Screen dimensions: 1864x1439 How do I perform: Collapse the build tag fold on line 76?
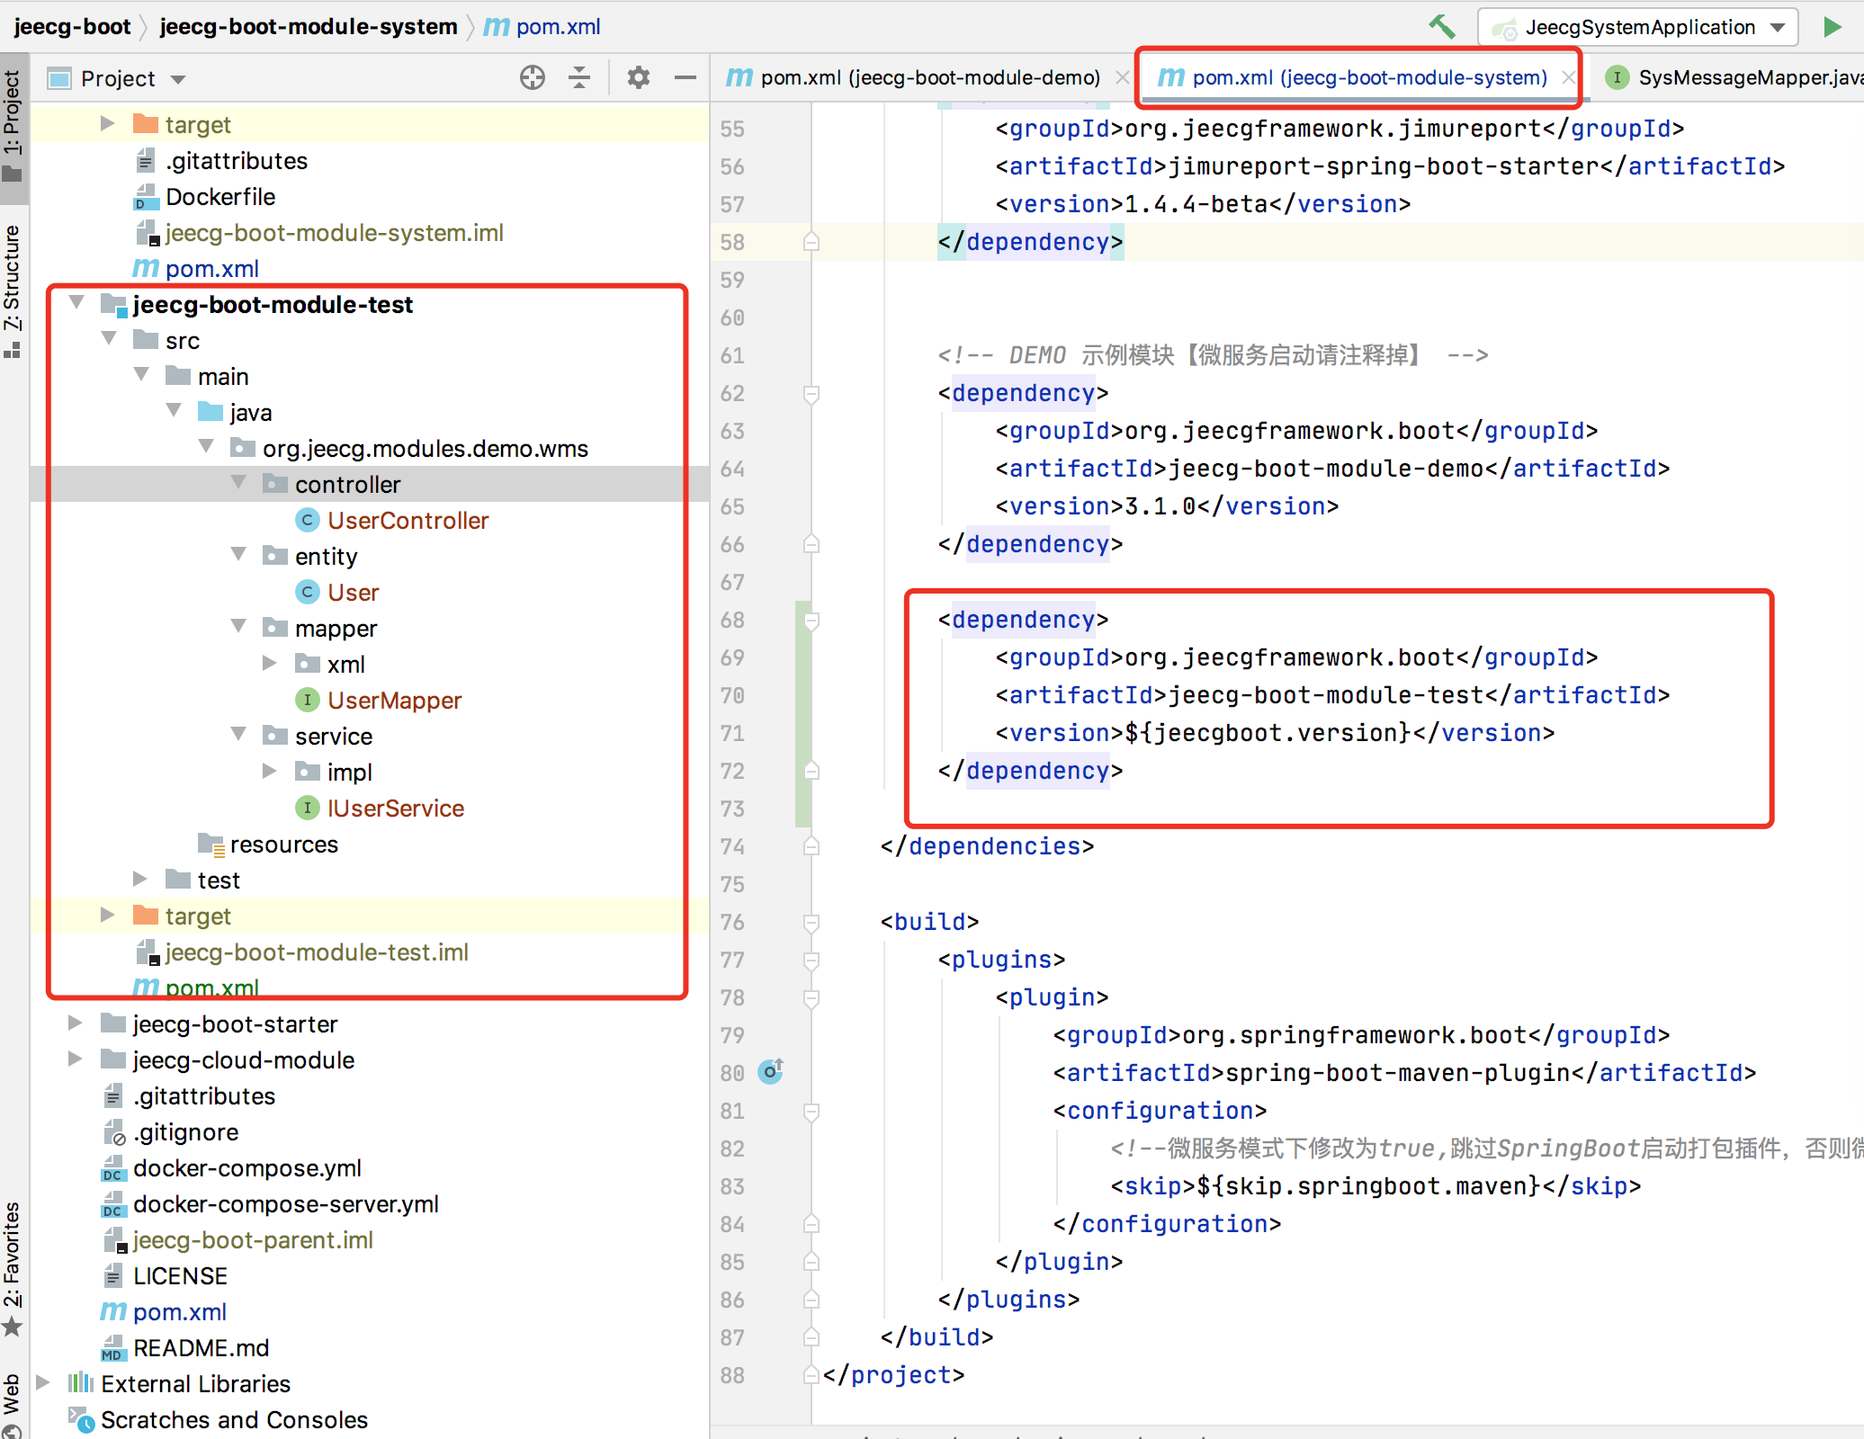(811, 922)
